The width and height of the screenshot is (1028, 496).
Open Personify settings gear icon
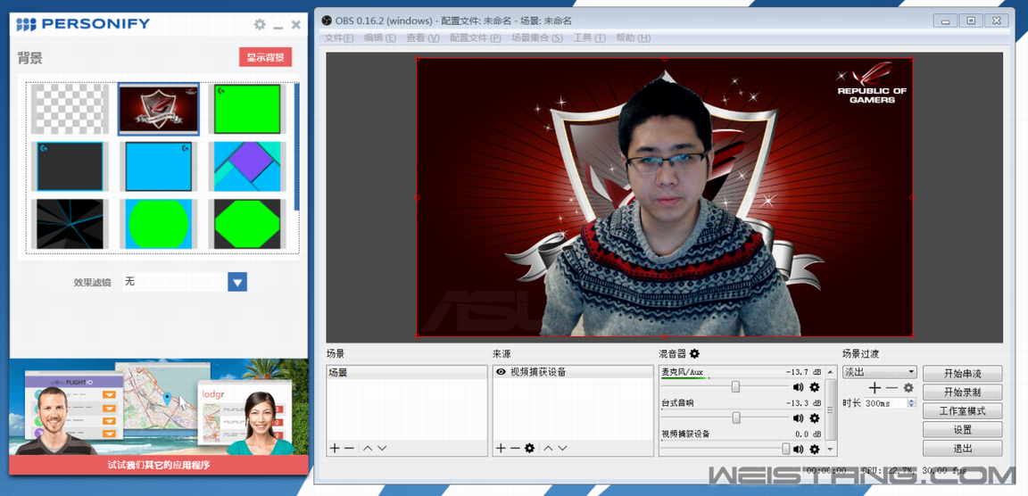coord(260,24)
